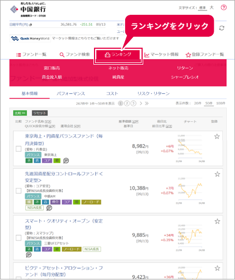Click the external link icon next to 日経平均(円)
The width and height of the screenshot is (235, 280).
click(x=31, y=25)
